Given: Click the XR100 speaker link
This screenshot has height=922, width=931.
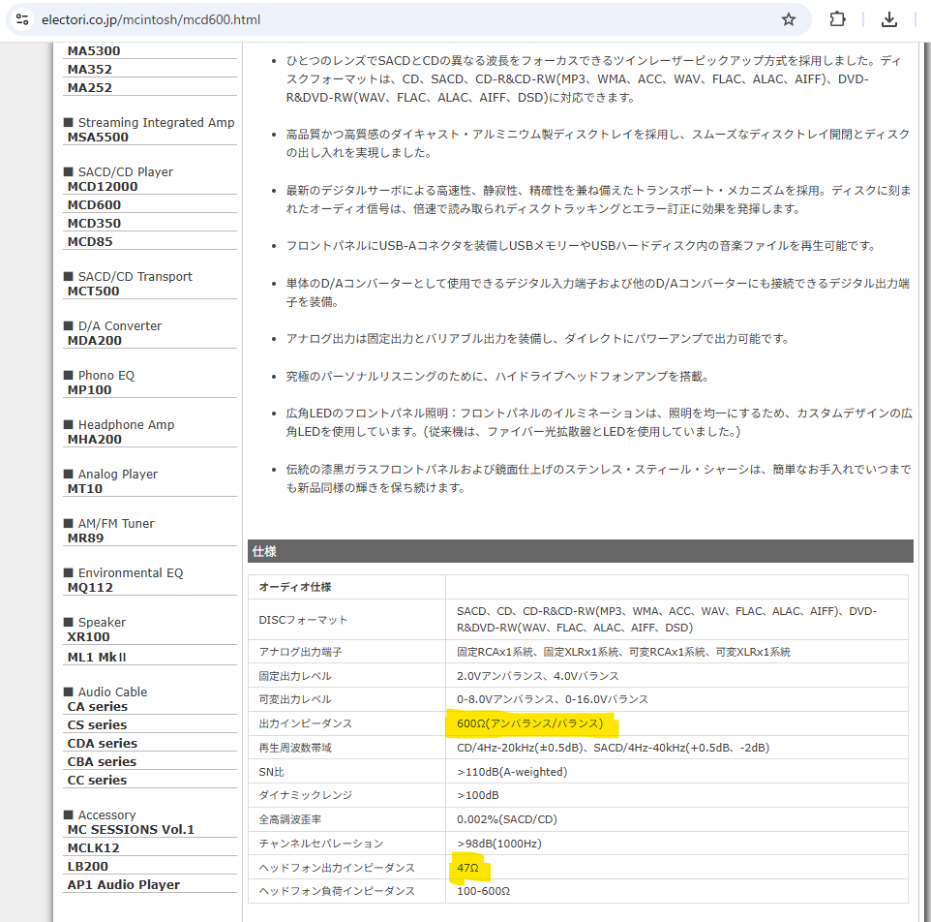Looking at the screenshot, I should (88, 637).
